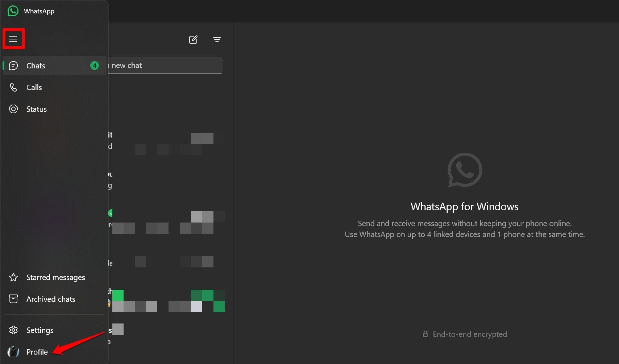Select the Chats sidebar entry

(x=36, y=65)
